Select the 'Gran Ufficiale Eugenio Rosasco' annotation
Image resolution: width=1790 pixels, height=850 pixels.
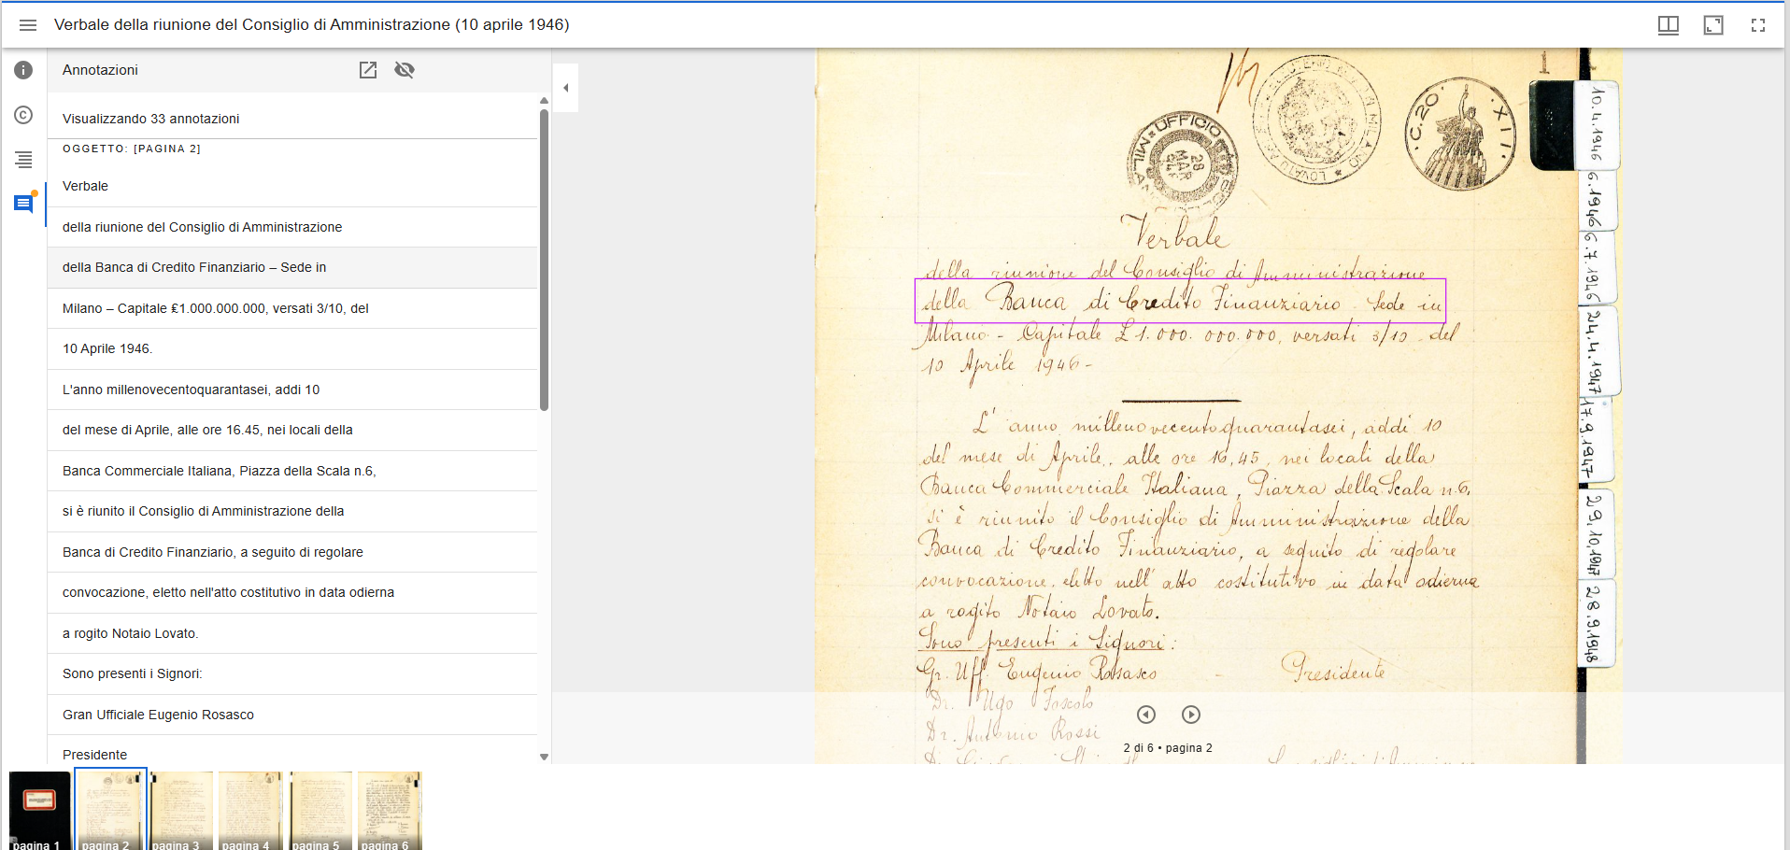pos(292,714)
